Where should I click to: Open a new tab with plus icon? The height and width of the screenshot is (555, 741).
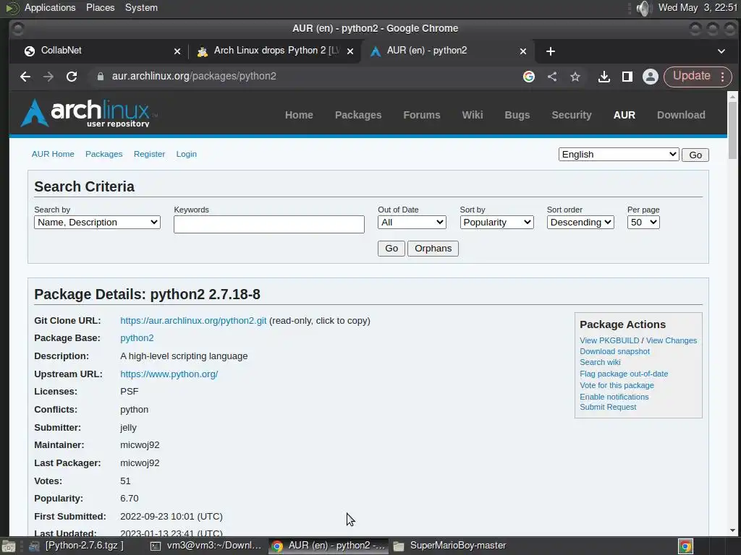pos(551,51)
